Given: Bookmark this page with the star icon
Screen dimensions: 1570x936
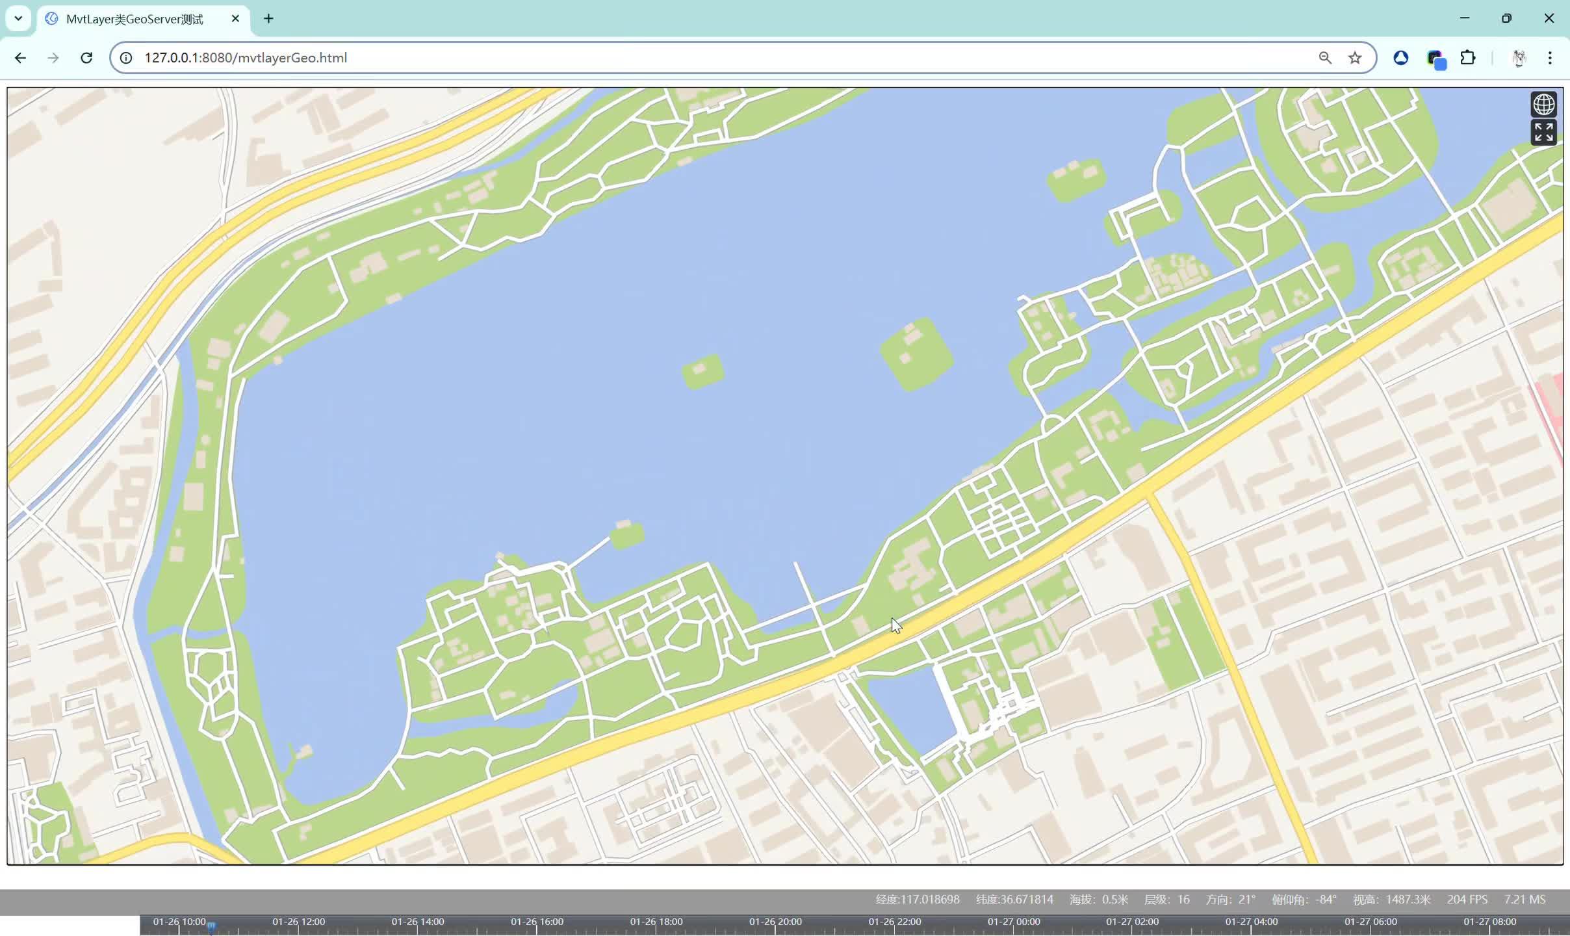Looking at the screenshot, I should point(1355,58).
